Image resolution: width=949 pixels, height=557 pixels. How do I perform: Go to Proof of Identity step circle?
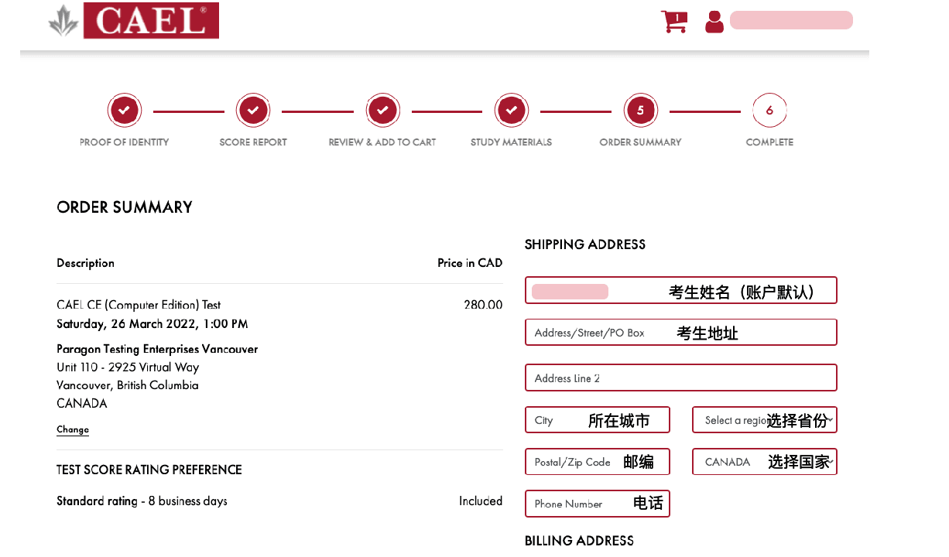125,111
